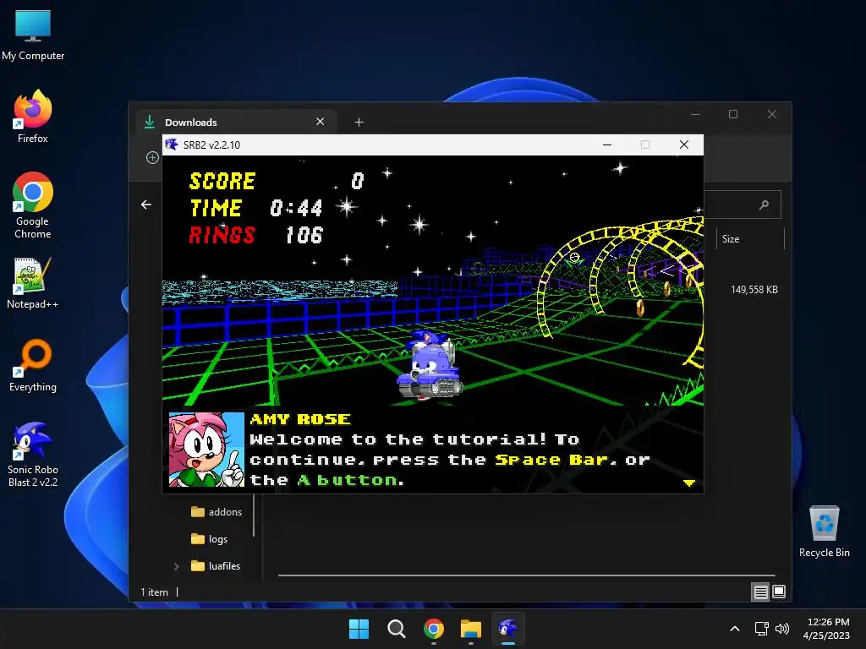866x649 pixels.
Task: Add a new File Explorer tab
Action: click(x=359, y=122)
